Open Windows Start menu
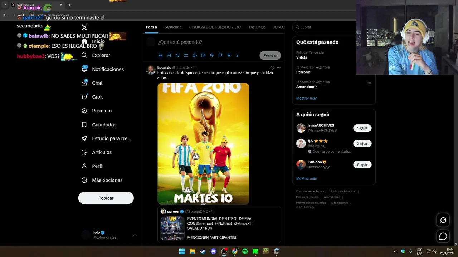Screen dimensions: 458x257 click(182, 251)
